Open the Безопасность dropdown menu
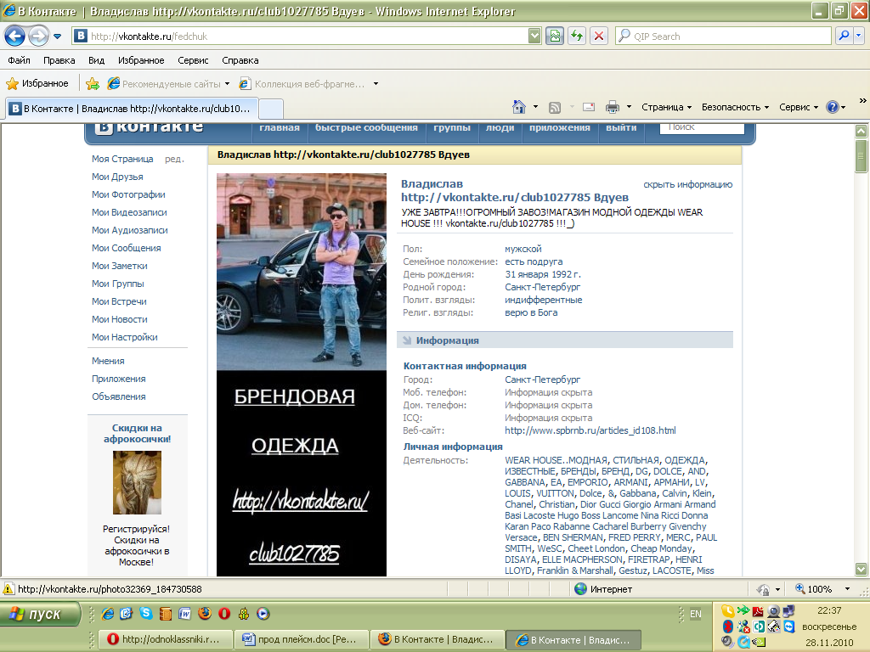Screen dimensions: 870x652 (x=735, y=107)
